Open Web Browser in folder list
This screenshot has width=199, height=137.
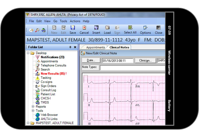coord(49,115)
